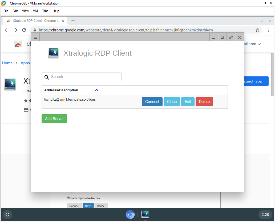Image resolution: width=275 pixels, height=222 pixels.
Task: Click the background Cancel button
Action: [101, 206]
